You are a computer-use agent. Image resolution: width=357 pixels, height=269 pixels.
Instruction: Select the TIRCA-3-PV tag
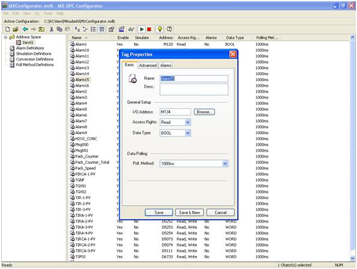85,251
